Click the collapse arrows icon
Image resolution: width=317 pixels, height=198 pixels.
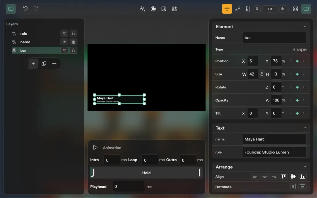(237, 9)
